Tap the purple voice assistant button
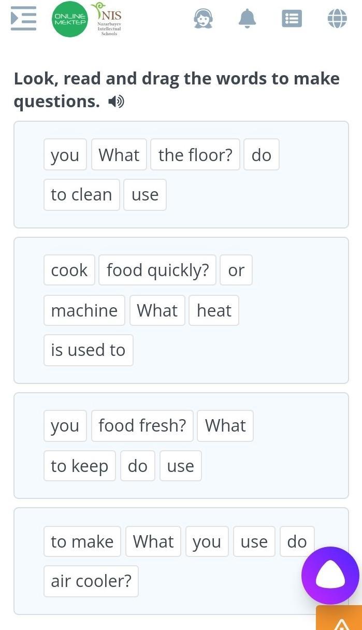 (330, 575)
